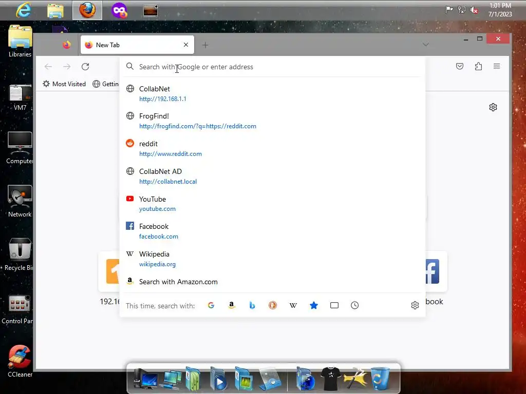Open the Facebook top site tile
The height and width of the screenshot is (394, 526).
point(436,271)
